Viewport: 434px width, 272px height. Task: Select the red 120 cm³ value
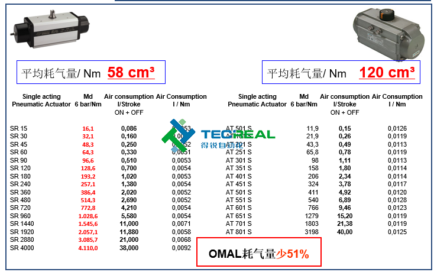coord(387,73)
